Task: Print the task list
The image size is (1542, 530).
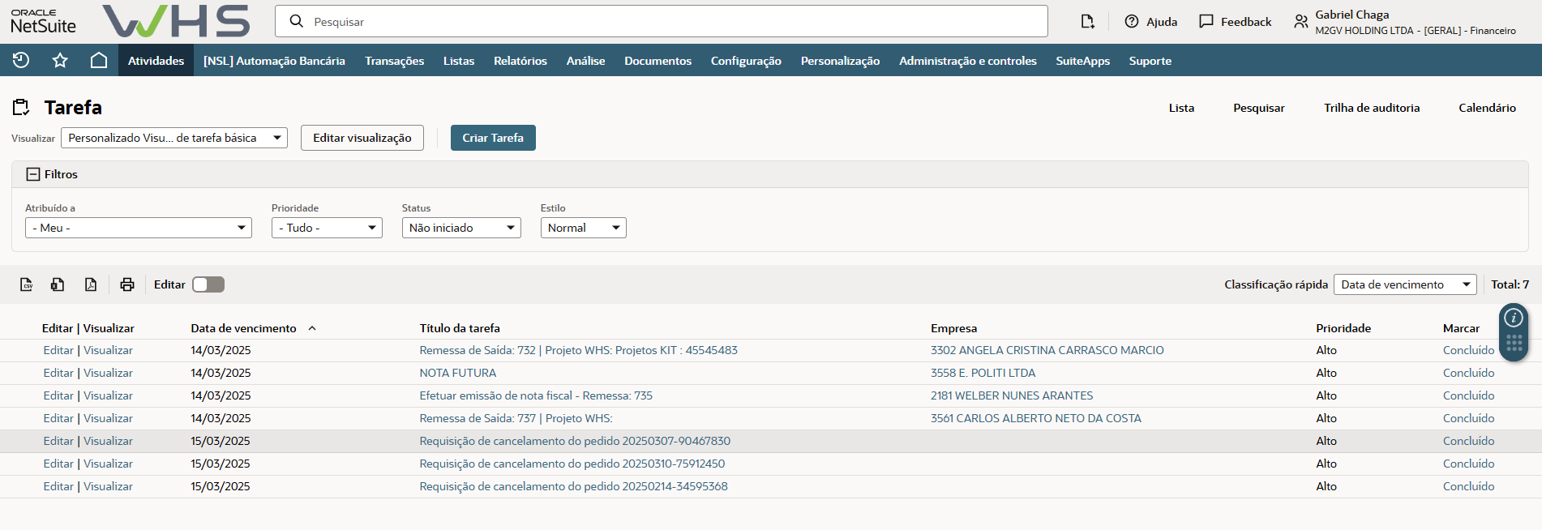Action: pos(127,284)
